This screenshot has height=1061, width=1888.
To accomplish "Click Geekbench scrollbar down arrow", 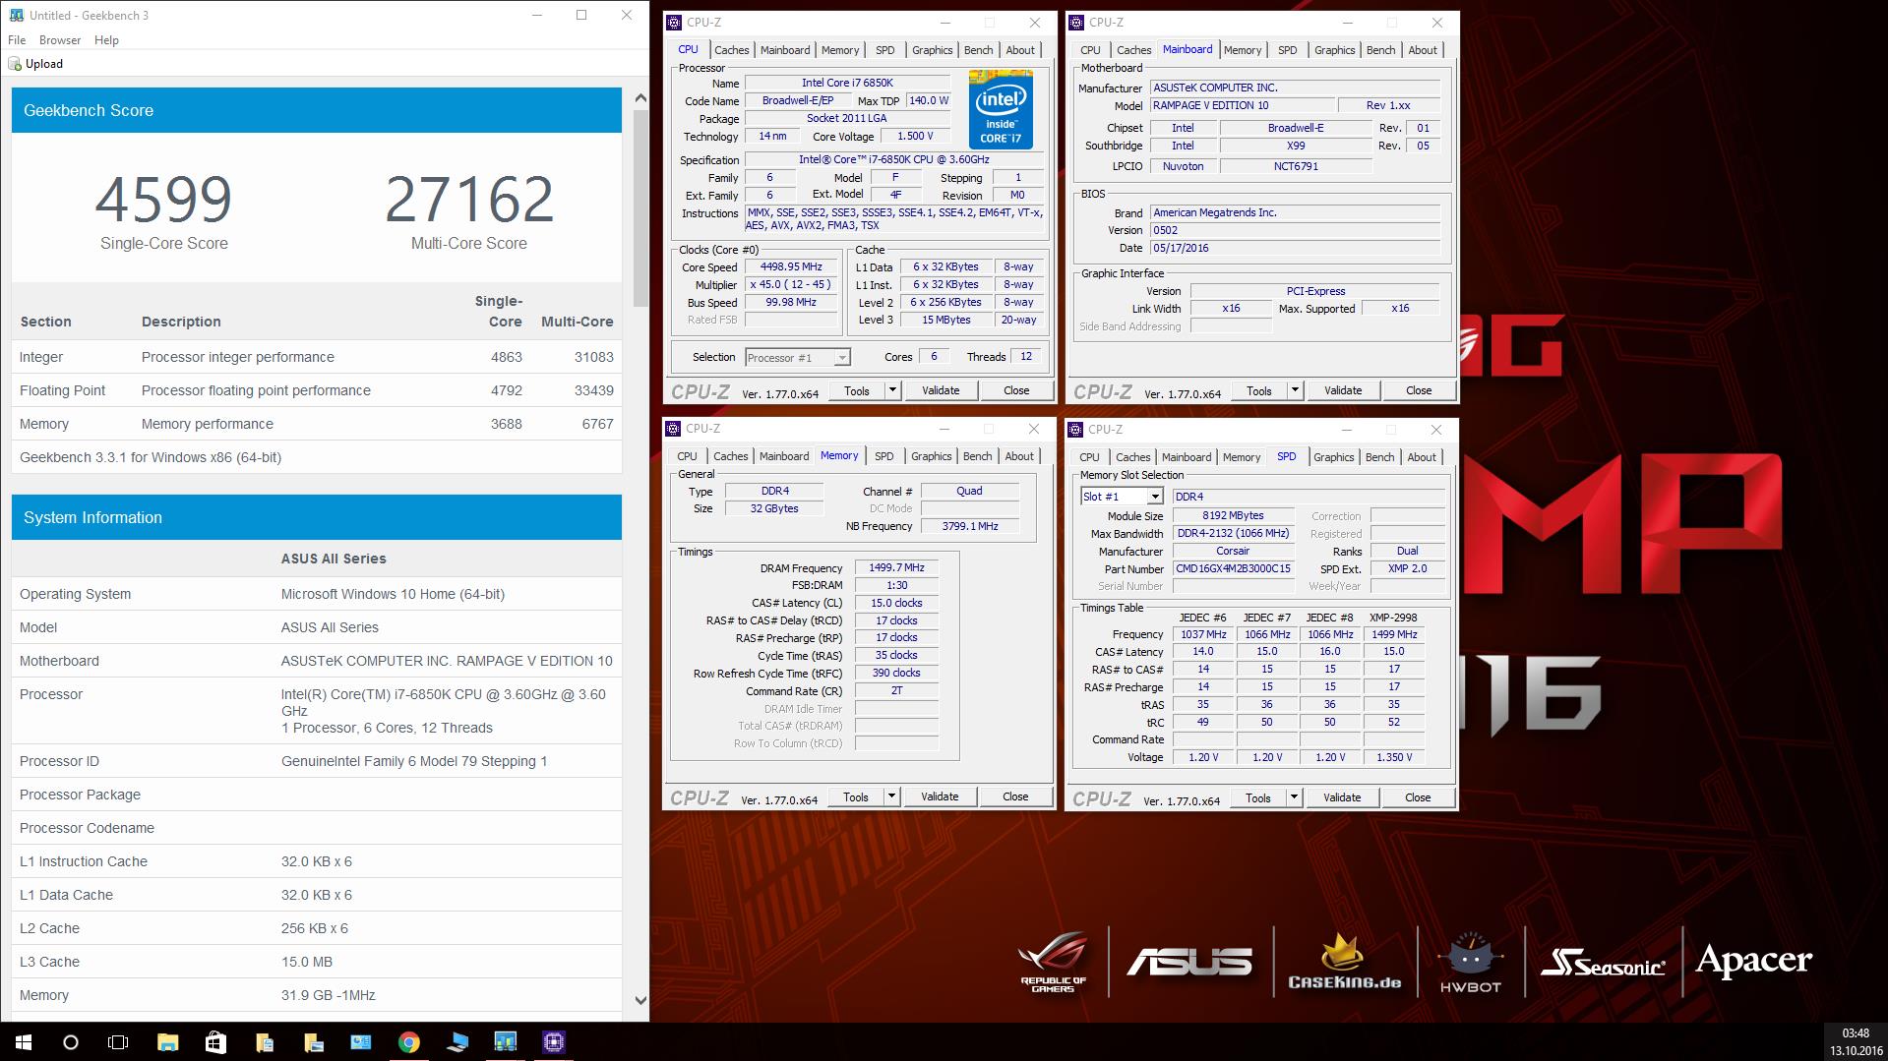I will (640, 1000).
